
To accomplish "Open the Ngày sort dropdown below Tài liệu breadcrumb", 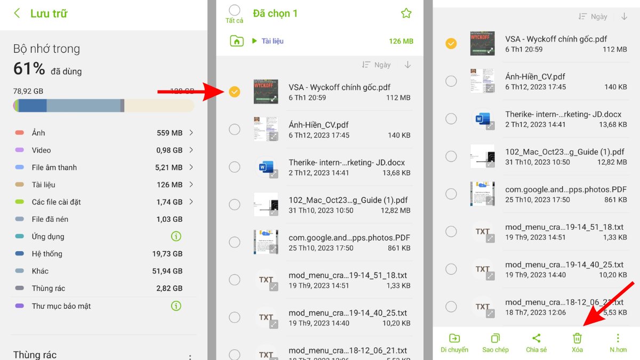I will point(377,65).
